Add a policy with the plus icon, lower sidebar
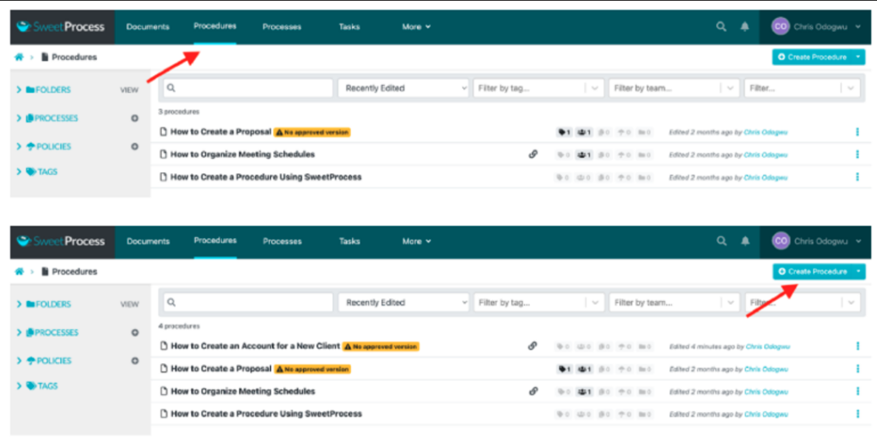 tap(134, 361)
